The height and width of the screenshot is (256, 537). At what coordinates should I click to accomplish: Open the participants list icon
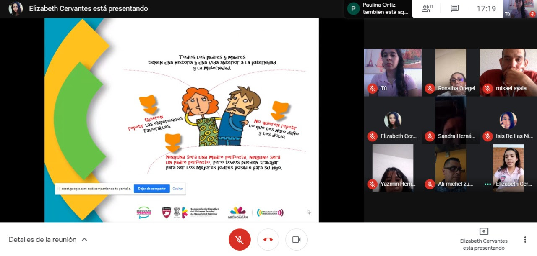coord(427,9)
